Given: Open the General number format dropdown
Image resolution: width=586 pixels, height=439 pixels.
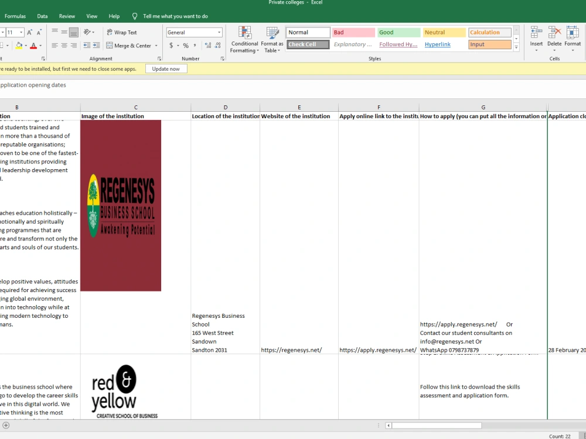Looking at the screenshot, I should (x=219, y=32).
